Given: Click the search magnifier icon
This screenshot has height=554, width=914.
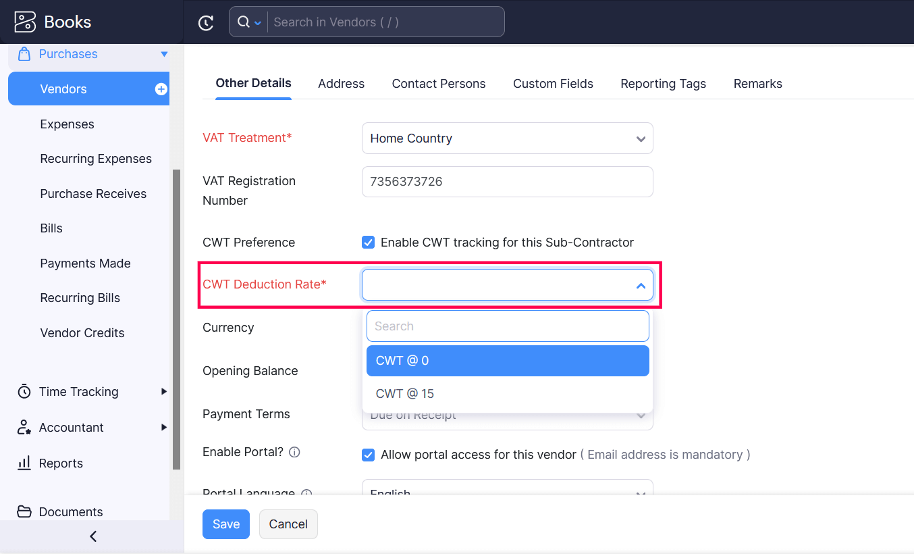Looking at the screenshot, I should [244, 22].
